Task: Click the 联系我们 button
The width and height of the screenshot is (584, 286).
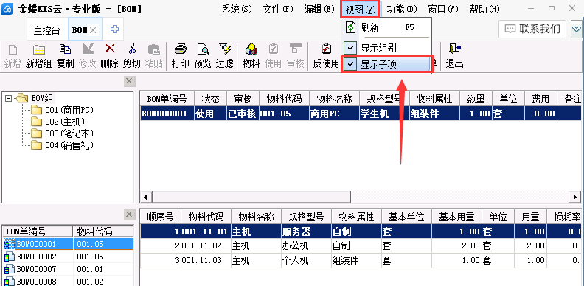Action: [x=532, y=29]
